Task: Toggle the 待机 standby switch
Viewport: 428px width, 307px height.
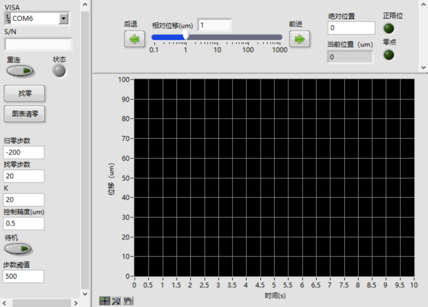Action: 18,249
